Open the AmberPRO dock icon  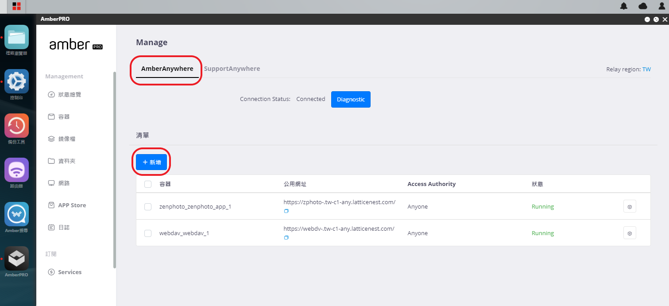click(17, 259)
